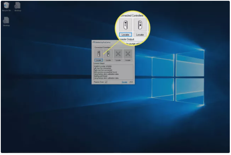The image size is (231, 155).
Task: Click second Locate button in magnified callout
Action: pyautogui.click(x=140, y=35)
